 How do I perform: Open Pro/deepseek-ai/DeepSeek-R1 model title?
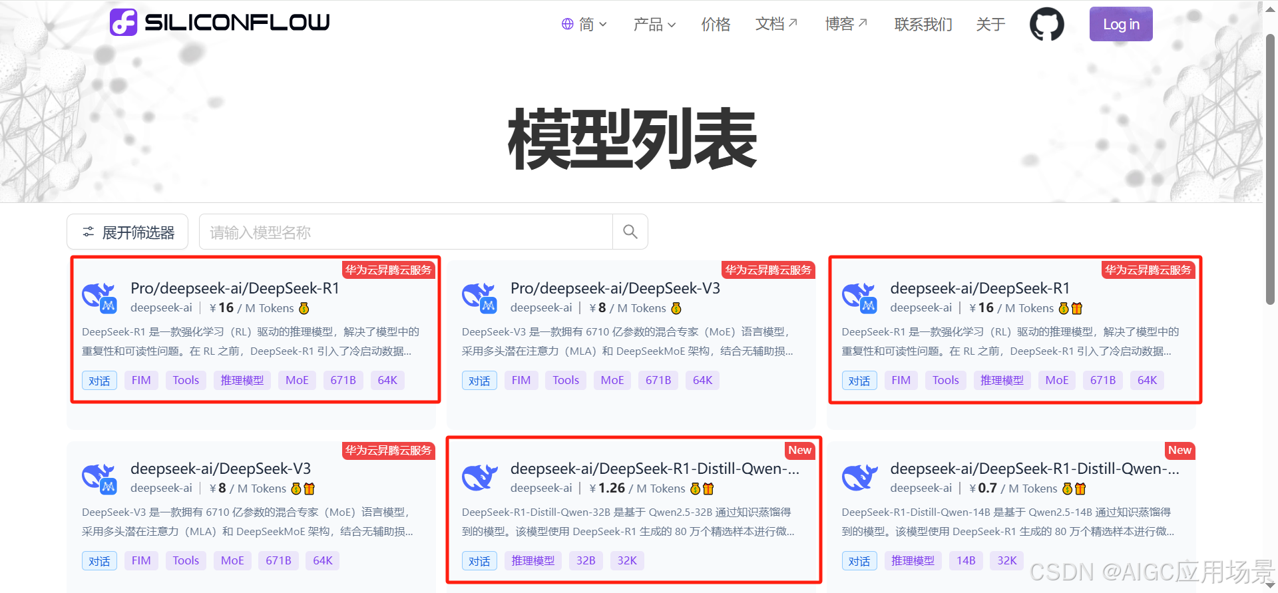(x=235, y=288)
